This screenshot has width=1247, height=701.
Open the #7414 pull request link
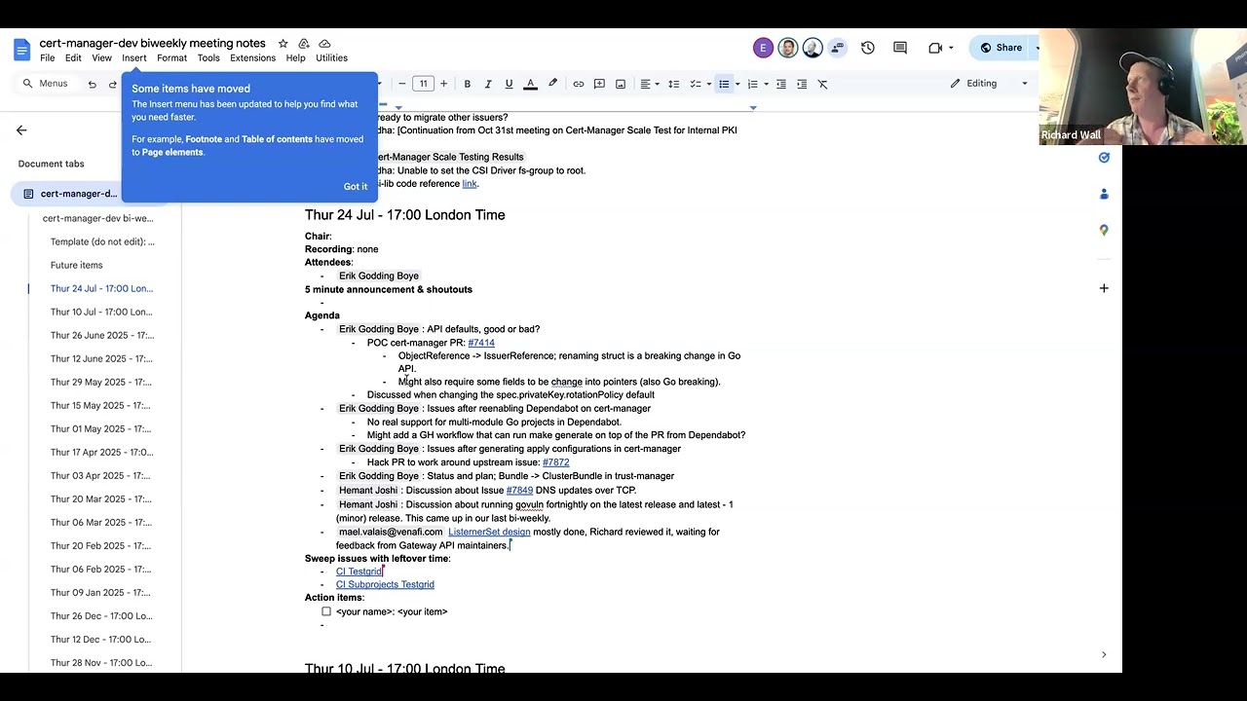(x=481, y=343)
